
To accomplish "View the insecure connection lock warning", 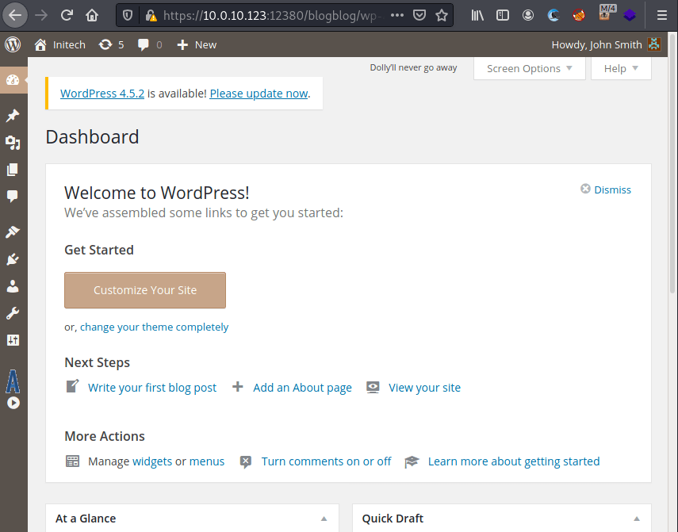I will tap(151, 16).
